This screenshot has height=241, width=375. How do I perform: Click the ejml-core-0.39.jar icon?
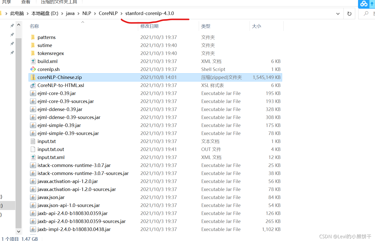click(33, 93)
